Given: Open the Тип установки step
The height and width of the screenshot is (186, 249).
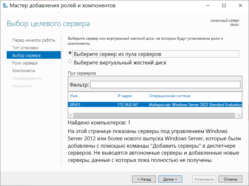Looking at the screenshot, I should coord(25,48).
